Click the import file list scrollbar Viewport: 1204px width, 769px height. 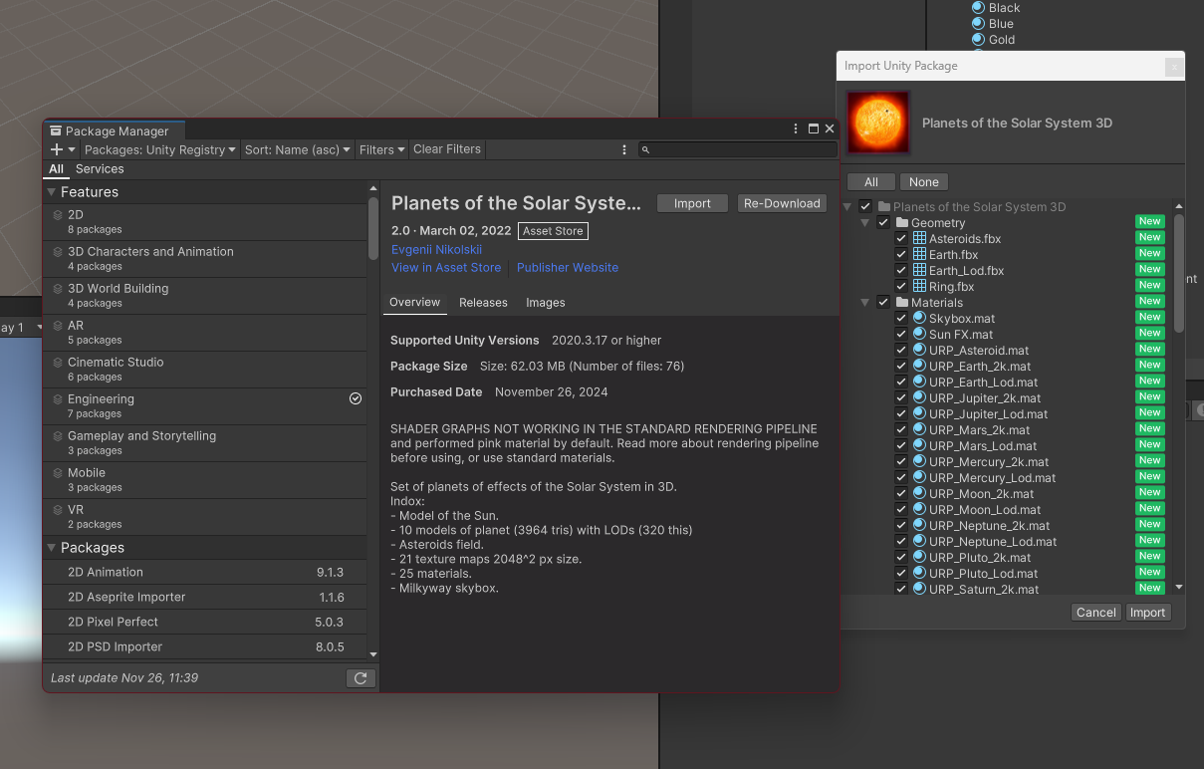[1179, 274]
